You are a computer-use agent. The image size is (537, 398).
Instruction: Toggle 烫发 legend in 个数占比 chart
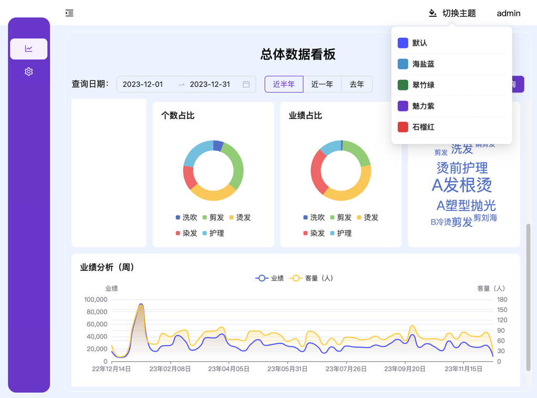tap(240, 217)
